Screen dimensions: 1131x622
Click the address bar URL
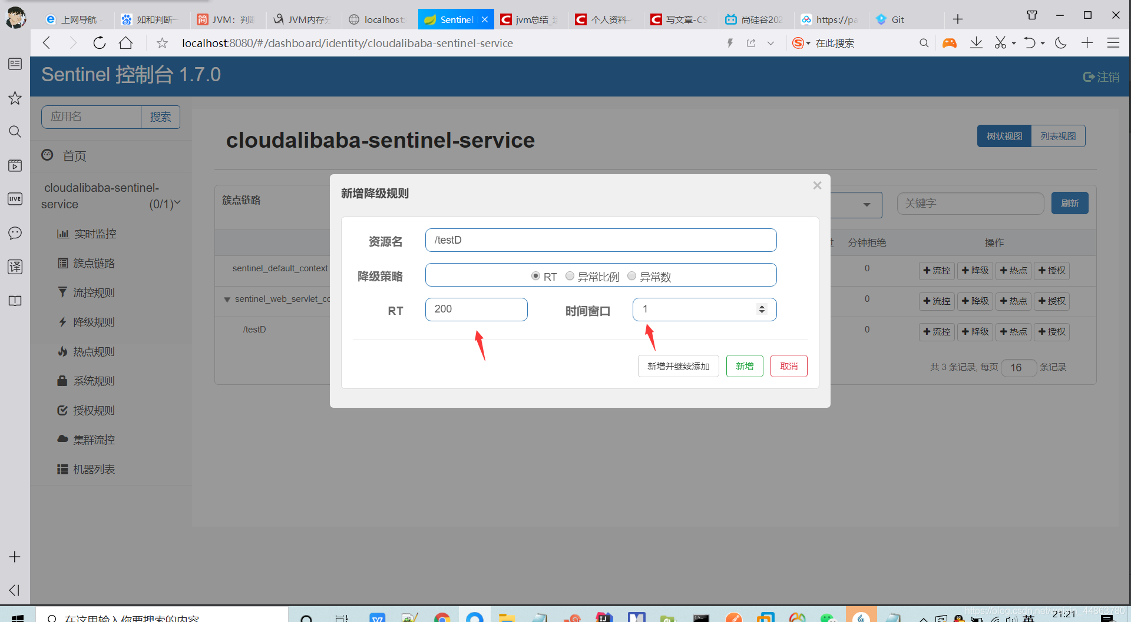[348, 43]
